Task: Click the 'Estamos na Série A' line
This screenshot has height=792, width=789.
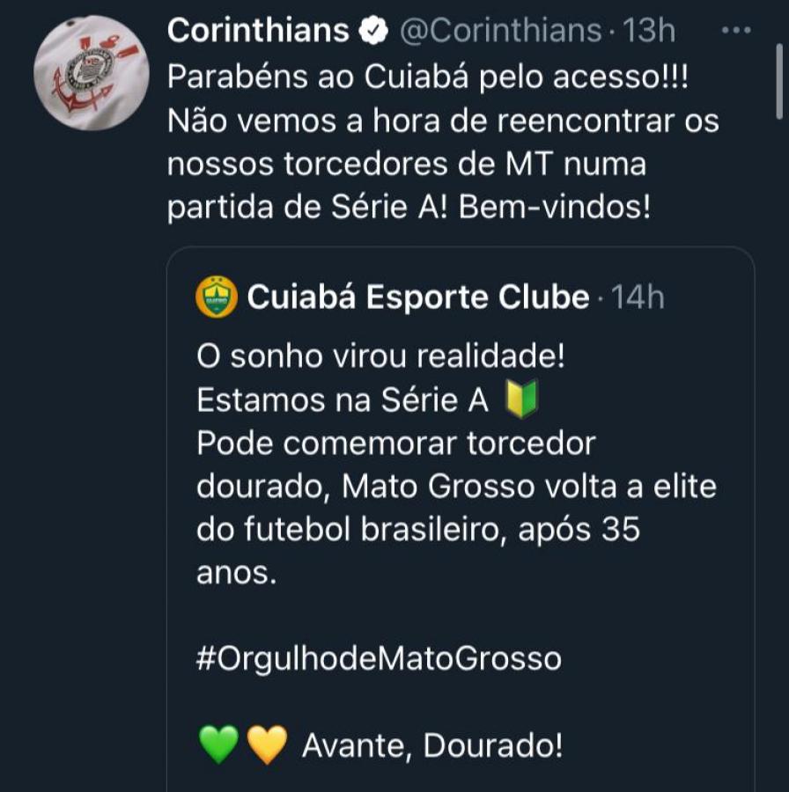Action: [x=342, y=401]
